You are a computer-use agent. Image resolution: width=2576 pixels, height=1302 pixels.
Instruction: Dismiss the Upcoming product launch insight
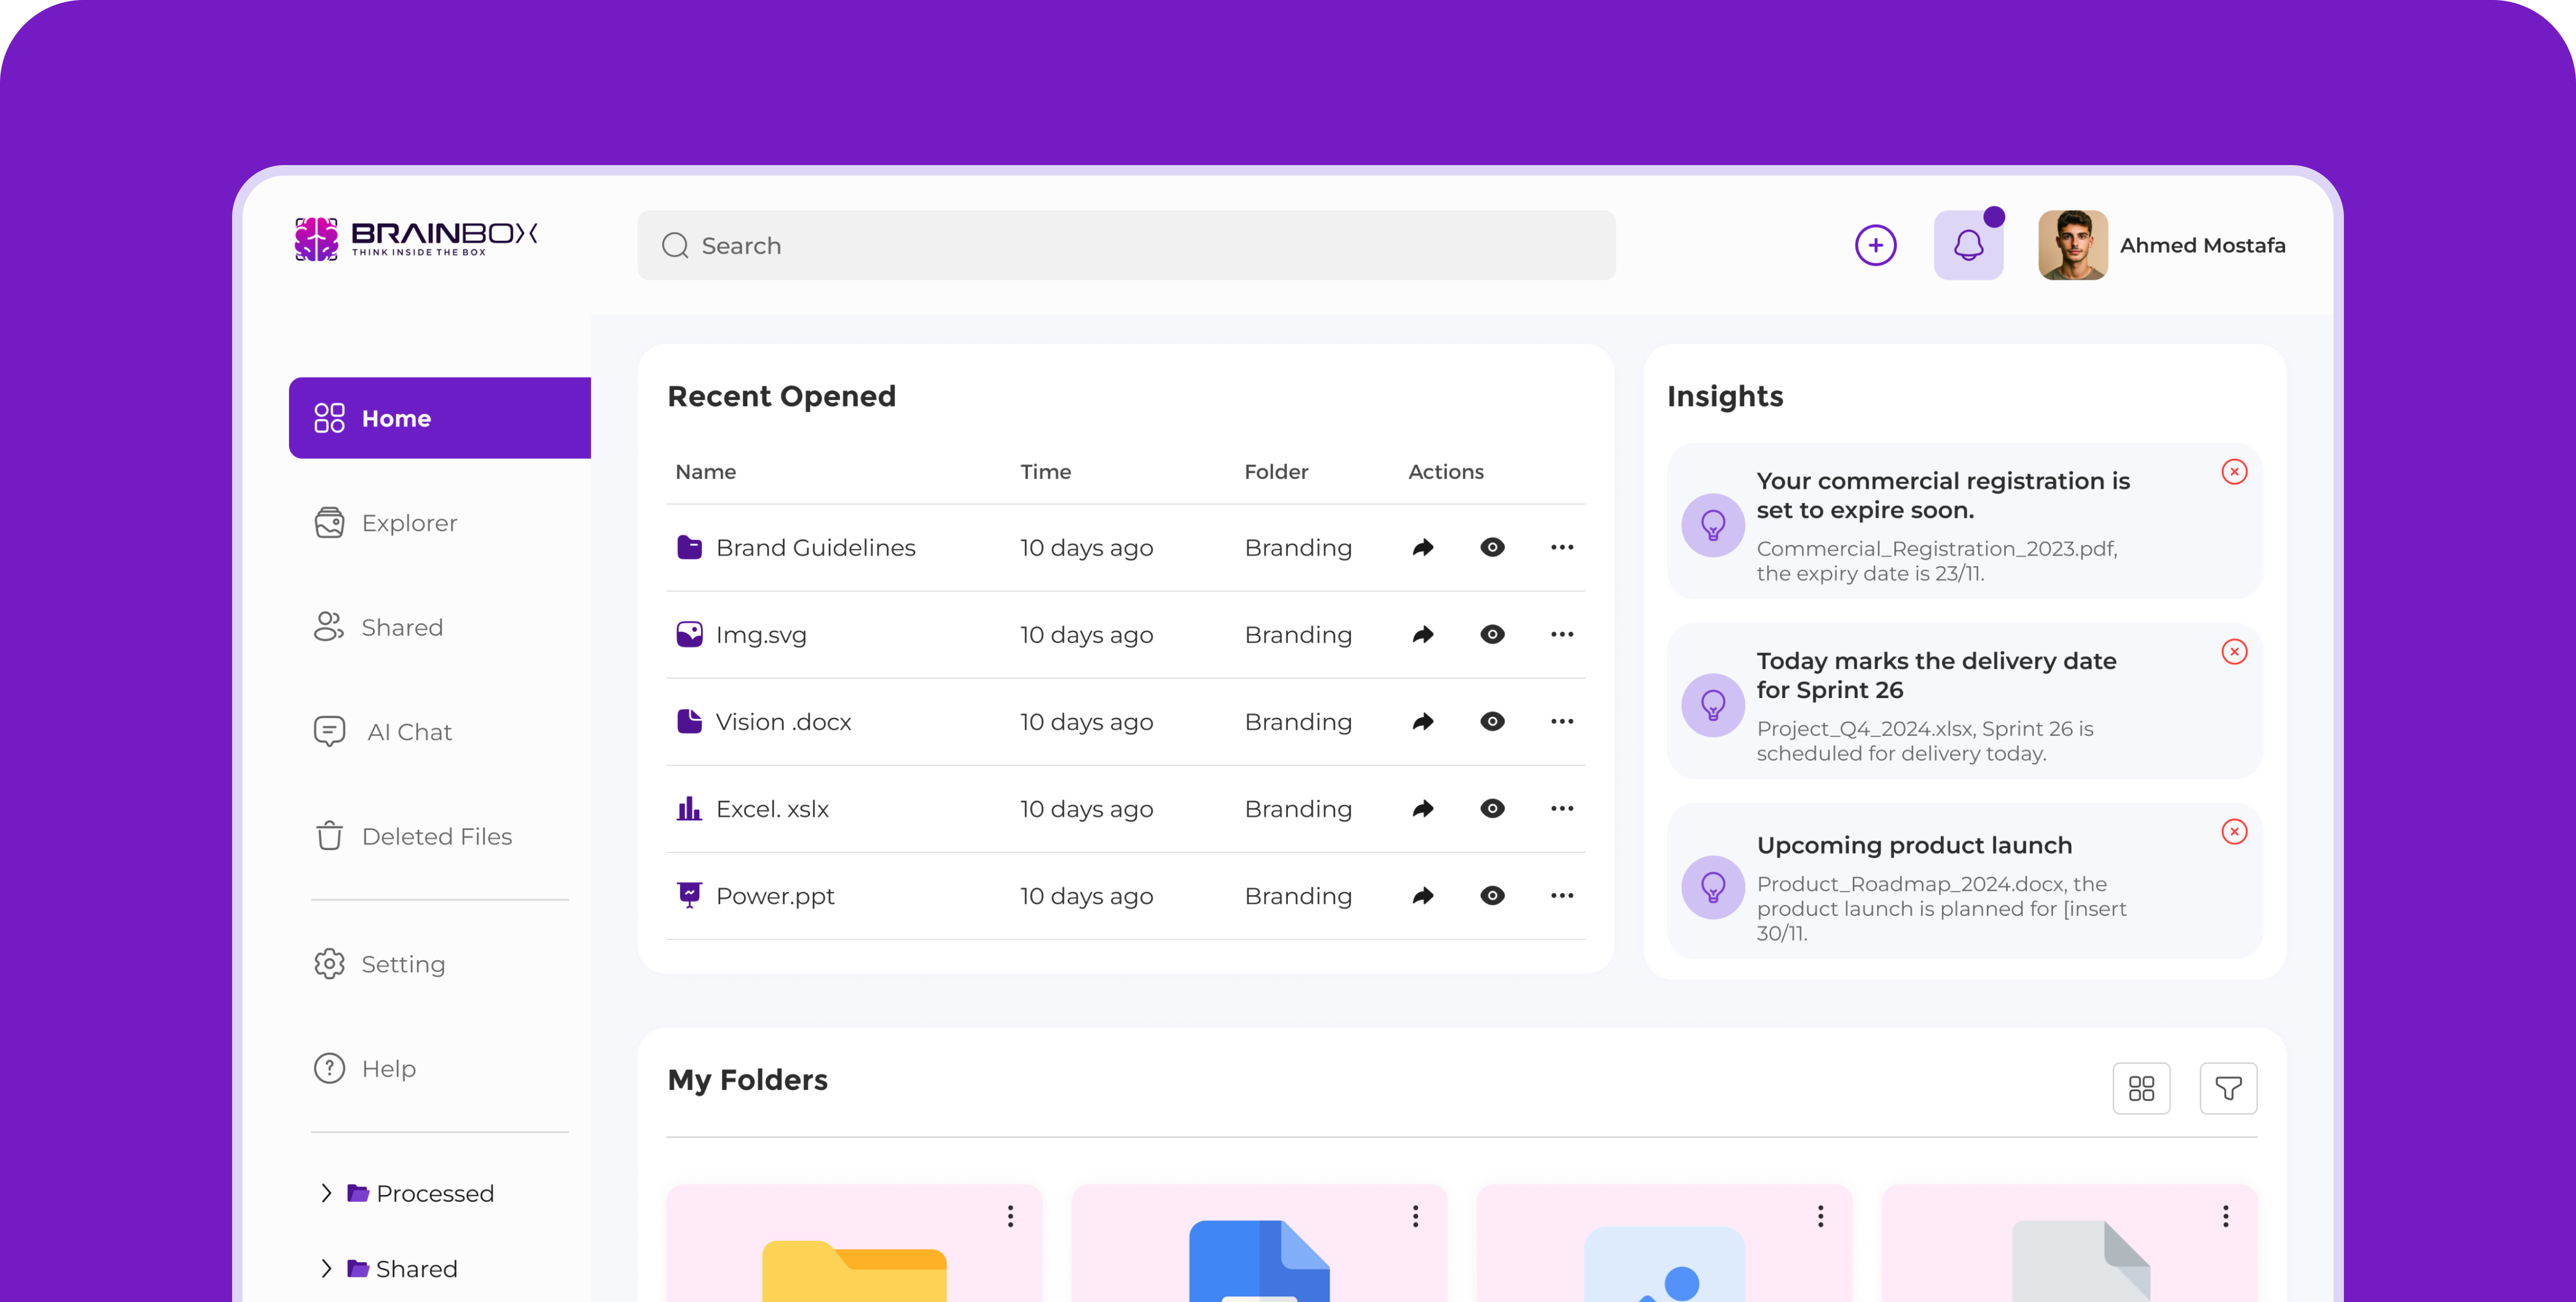(x=2234, y=831)
